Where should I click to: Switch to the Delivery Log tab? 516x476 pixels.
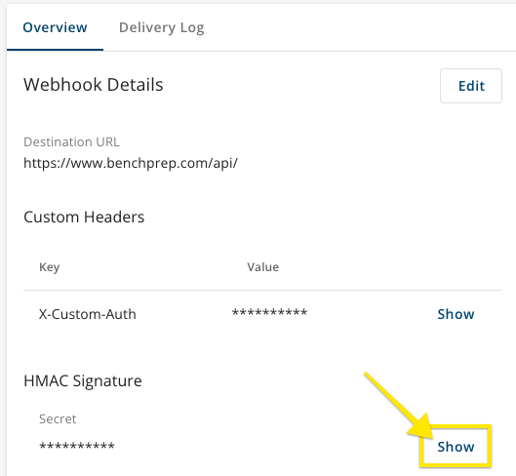(x=161, y=28)
